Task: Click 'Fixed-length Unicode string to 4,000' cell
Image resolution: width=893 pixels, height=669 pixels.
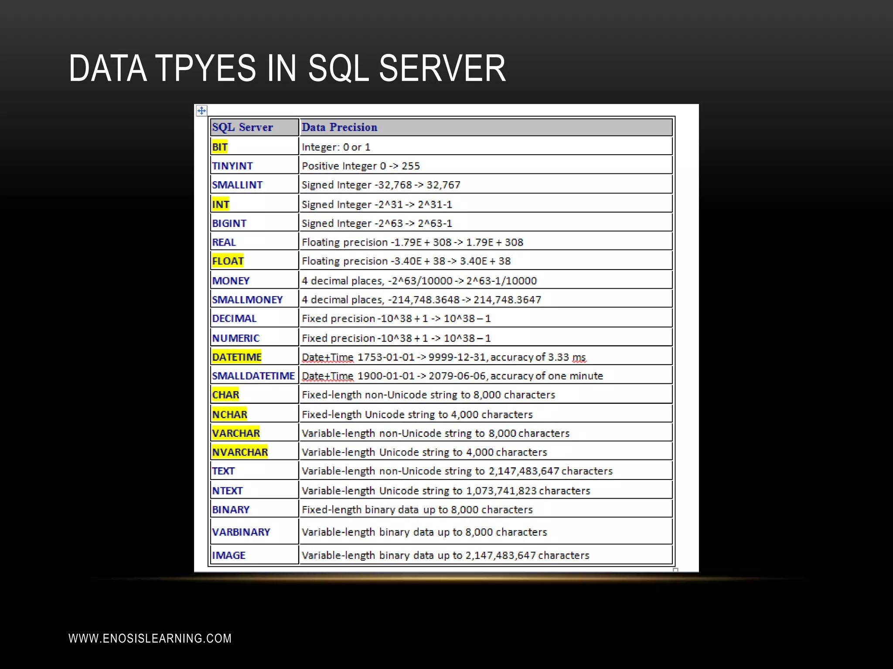Action: (x=486, y=414)
